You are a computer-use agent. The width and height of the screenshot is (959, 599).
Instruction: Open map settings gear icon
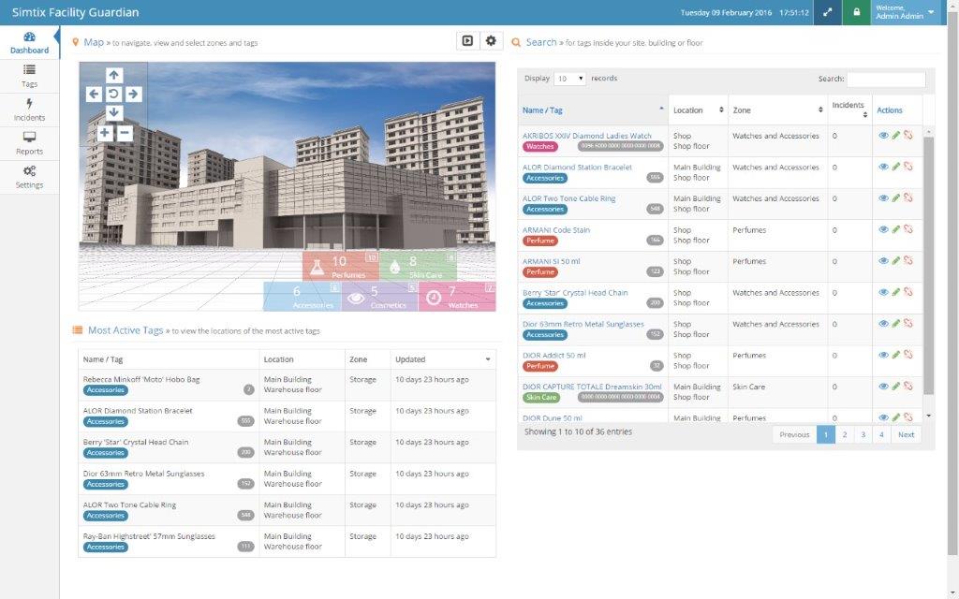point(490,41)
